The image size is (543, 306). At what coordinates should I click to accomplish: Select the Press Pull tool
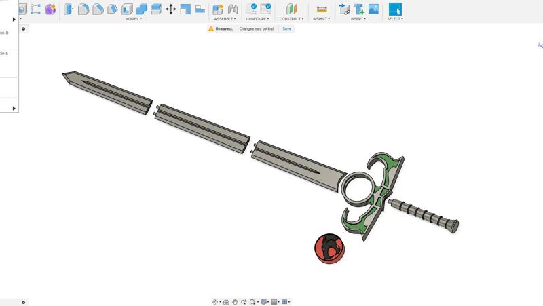[69, 9]
